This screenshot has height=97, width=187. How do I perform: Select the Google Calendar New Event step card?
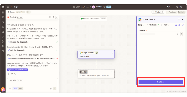coord(96,54)
